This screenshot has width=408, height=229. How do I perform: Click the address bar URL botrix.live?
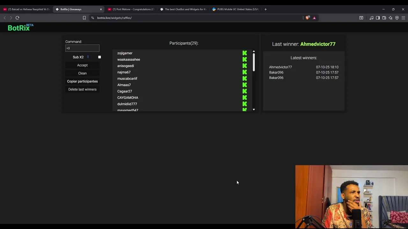coord(114,18)
